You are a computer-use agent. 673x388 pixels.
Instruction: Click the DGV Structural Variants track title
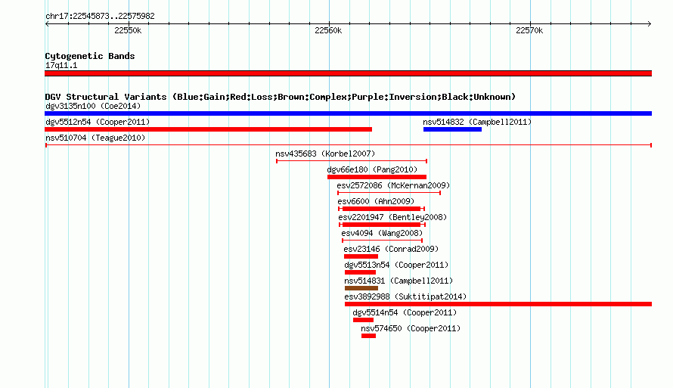[x=280, y=97]
